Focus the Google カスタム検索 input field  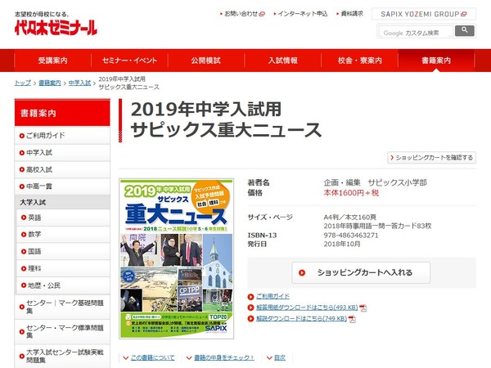(416, 32)
